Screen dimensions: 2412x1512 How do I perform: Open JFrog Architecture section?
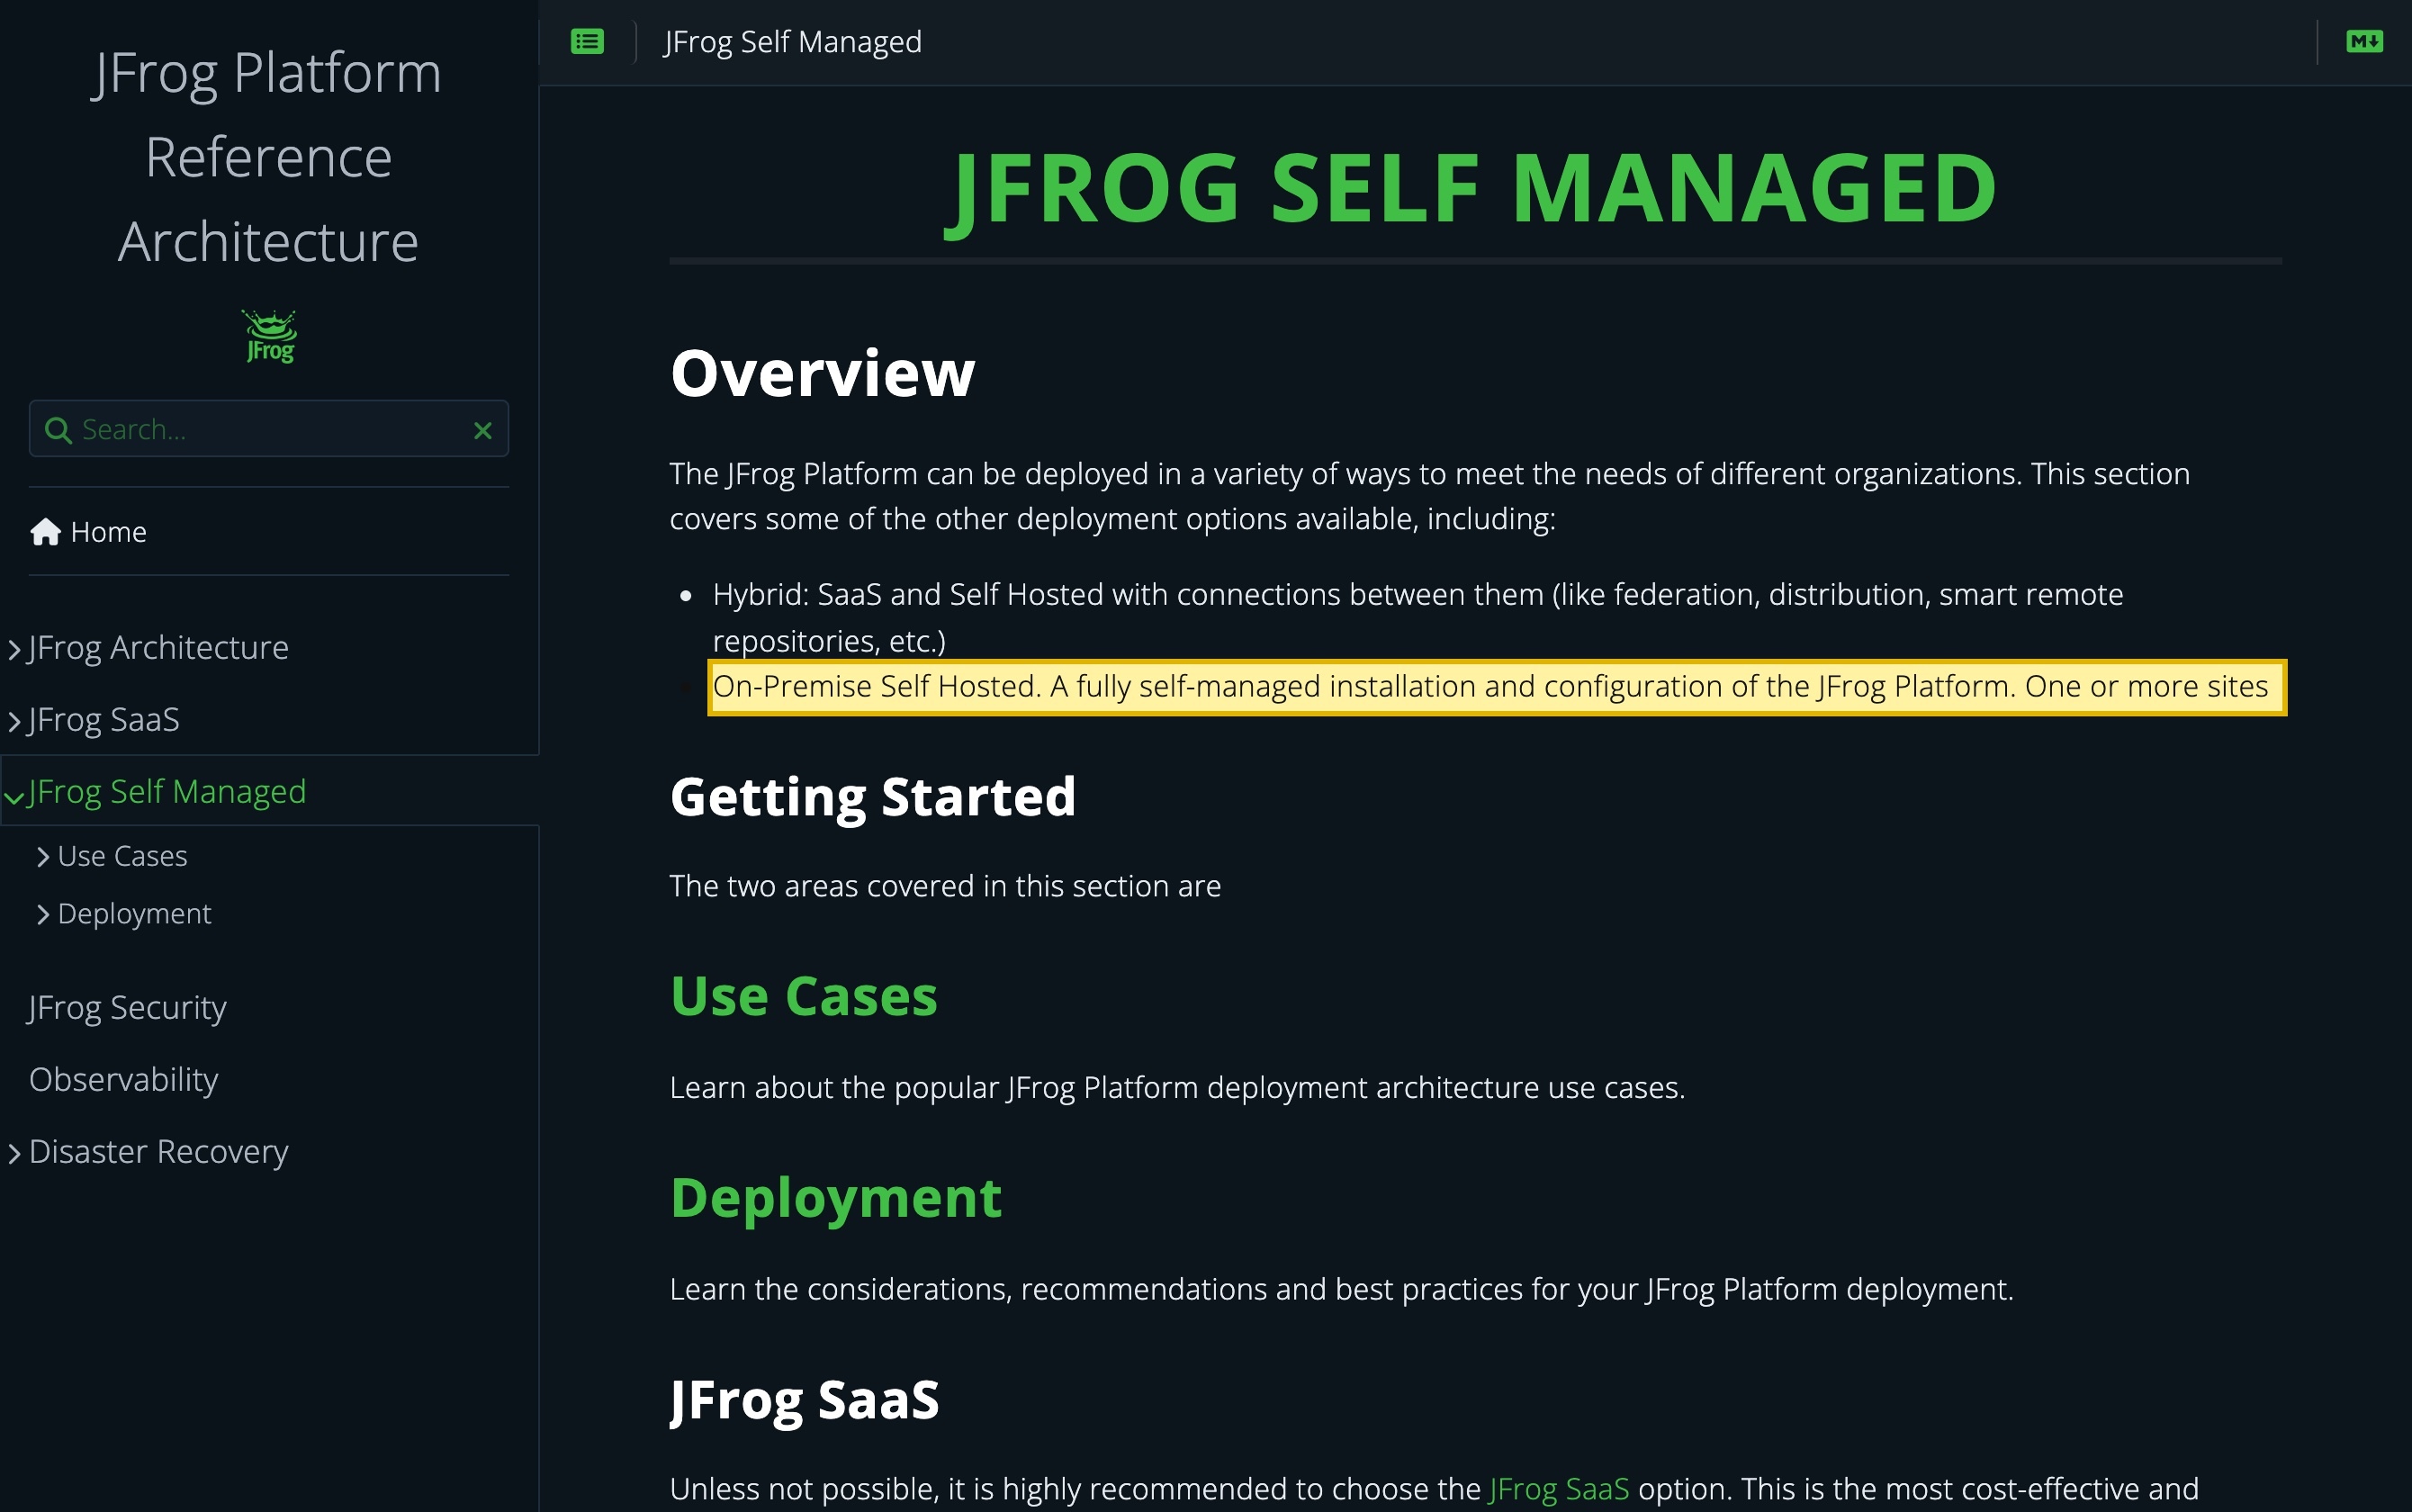click(x=159, y=648)
